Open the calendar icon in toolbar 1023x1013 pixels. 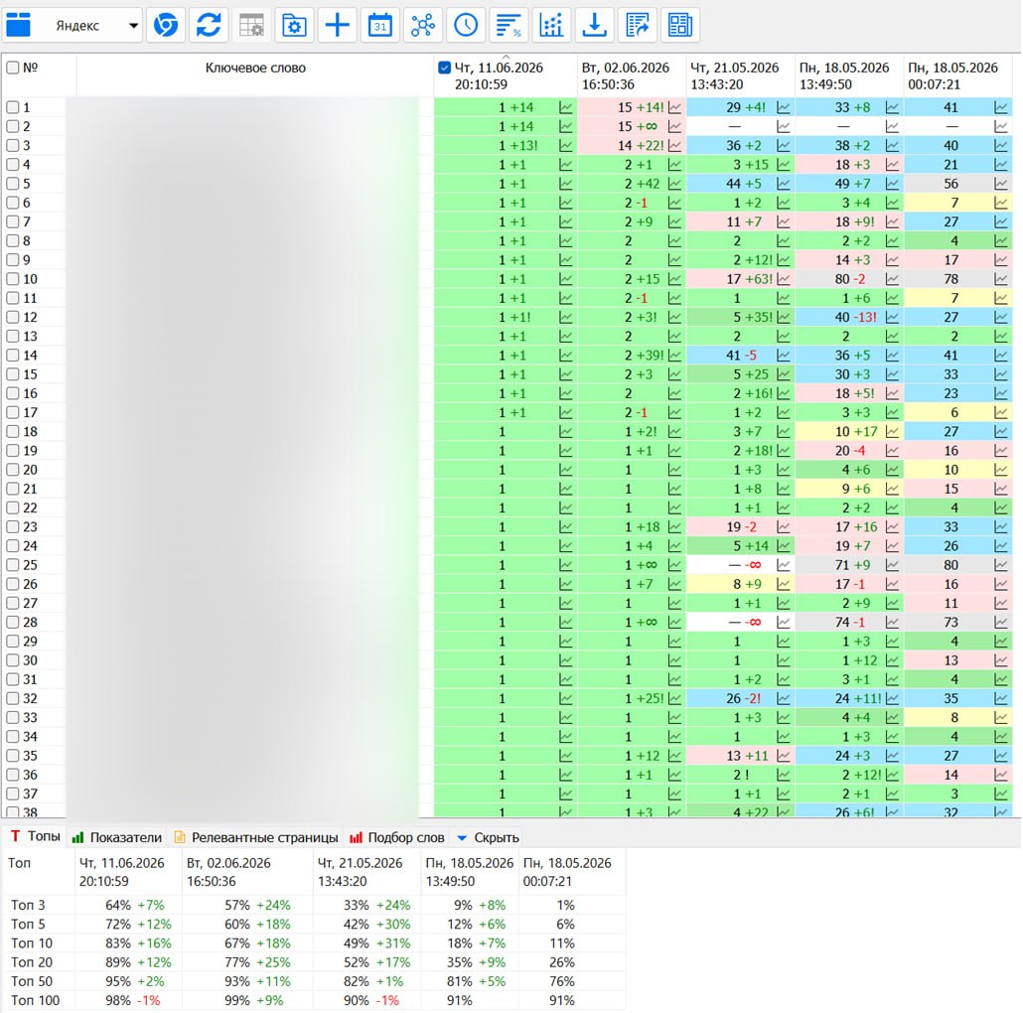click(379, 26)
